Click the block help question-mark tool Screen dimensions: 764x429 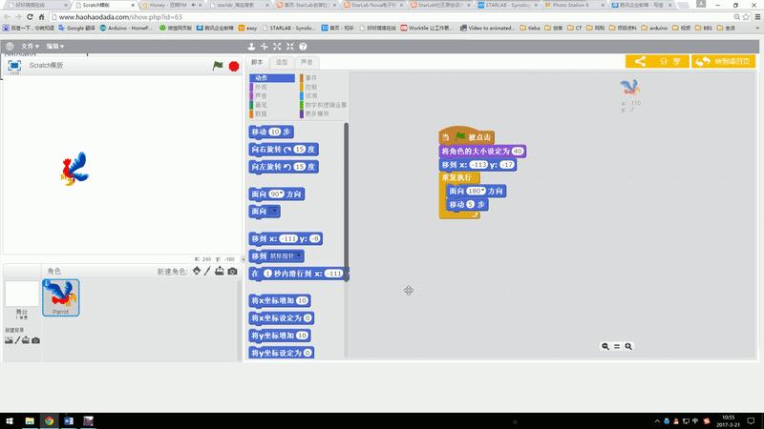coord(303,46)
